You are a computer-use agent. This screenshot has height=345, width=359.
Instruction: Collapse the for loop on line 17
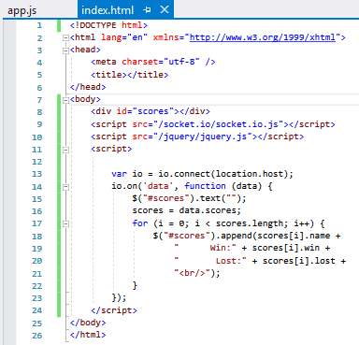65,223
